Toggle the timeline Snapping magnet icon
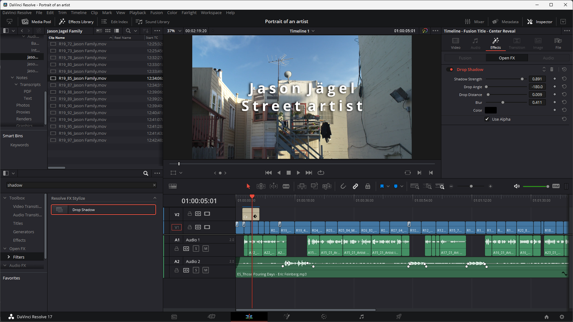 click(343, 186)
